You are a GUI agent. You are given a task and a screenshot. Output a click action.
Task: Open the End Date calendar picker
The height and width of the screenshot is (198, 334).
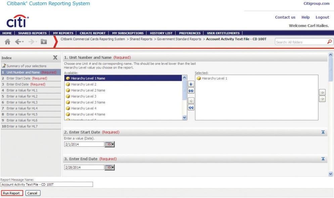(110, 167)
